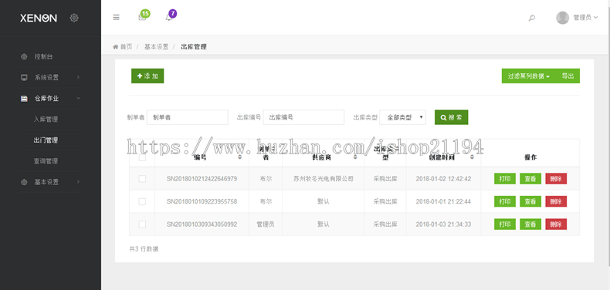Click 管理员 cell in third table row
The height and width of the screenshot is (290, 610).
pyautogui.click(x=266, y=224)
